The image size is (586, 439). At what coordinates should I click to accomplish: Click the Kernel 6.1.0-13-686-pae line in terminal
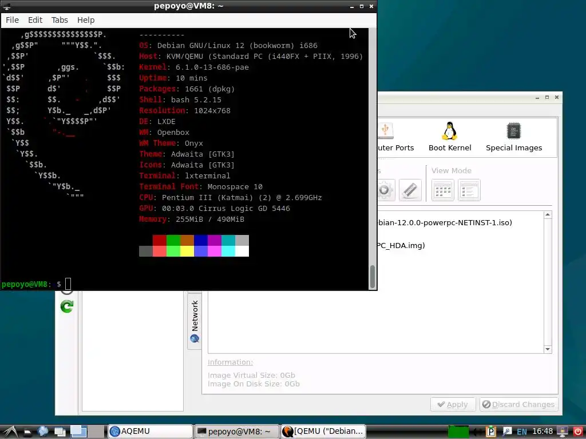click(194, 67)
